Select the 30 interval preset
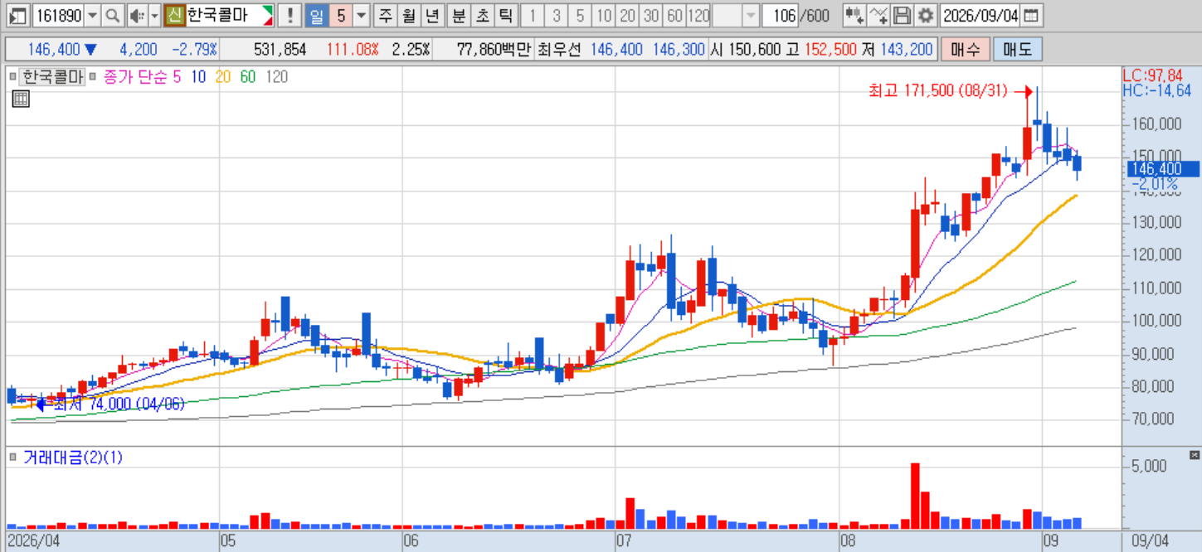This screenshot has width=1202, height=552. 651,15
